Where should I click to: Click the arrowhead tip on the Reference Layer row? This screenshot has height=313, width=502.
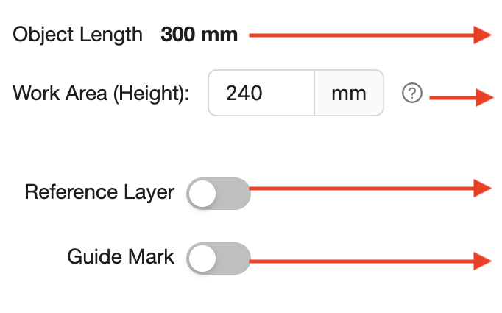tap(484, 189)
